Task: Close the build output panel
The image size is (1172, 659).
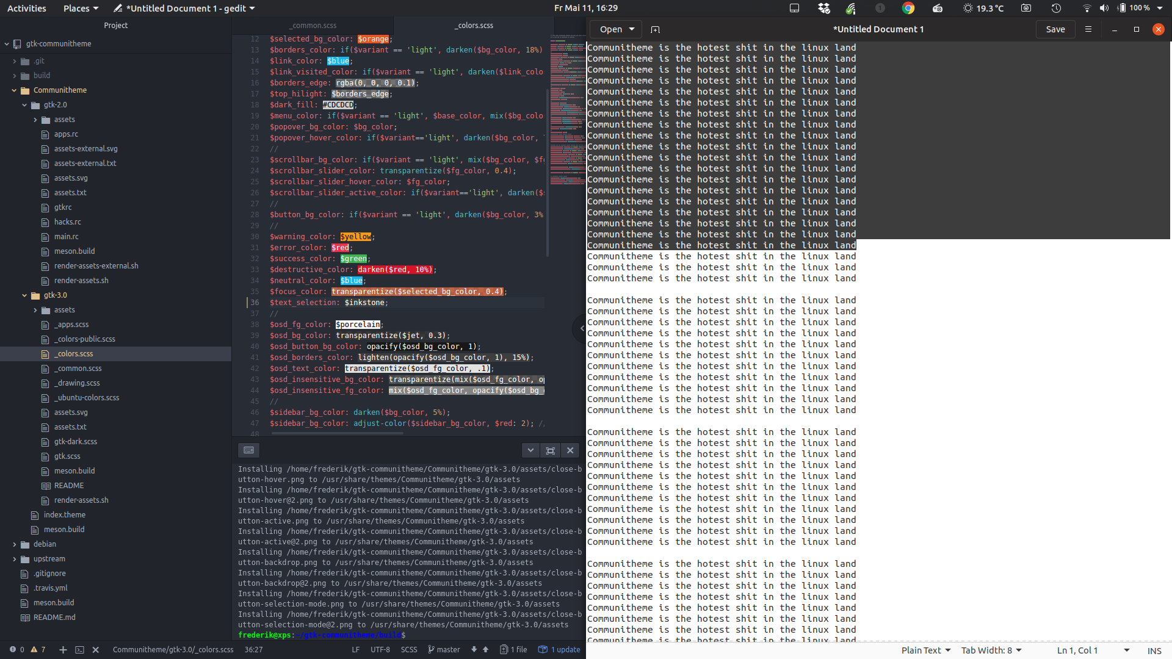Action: pos(570,450)
